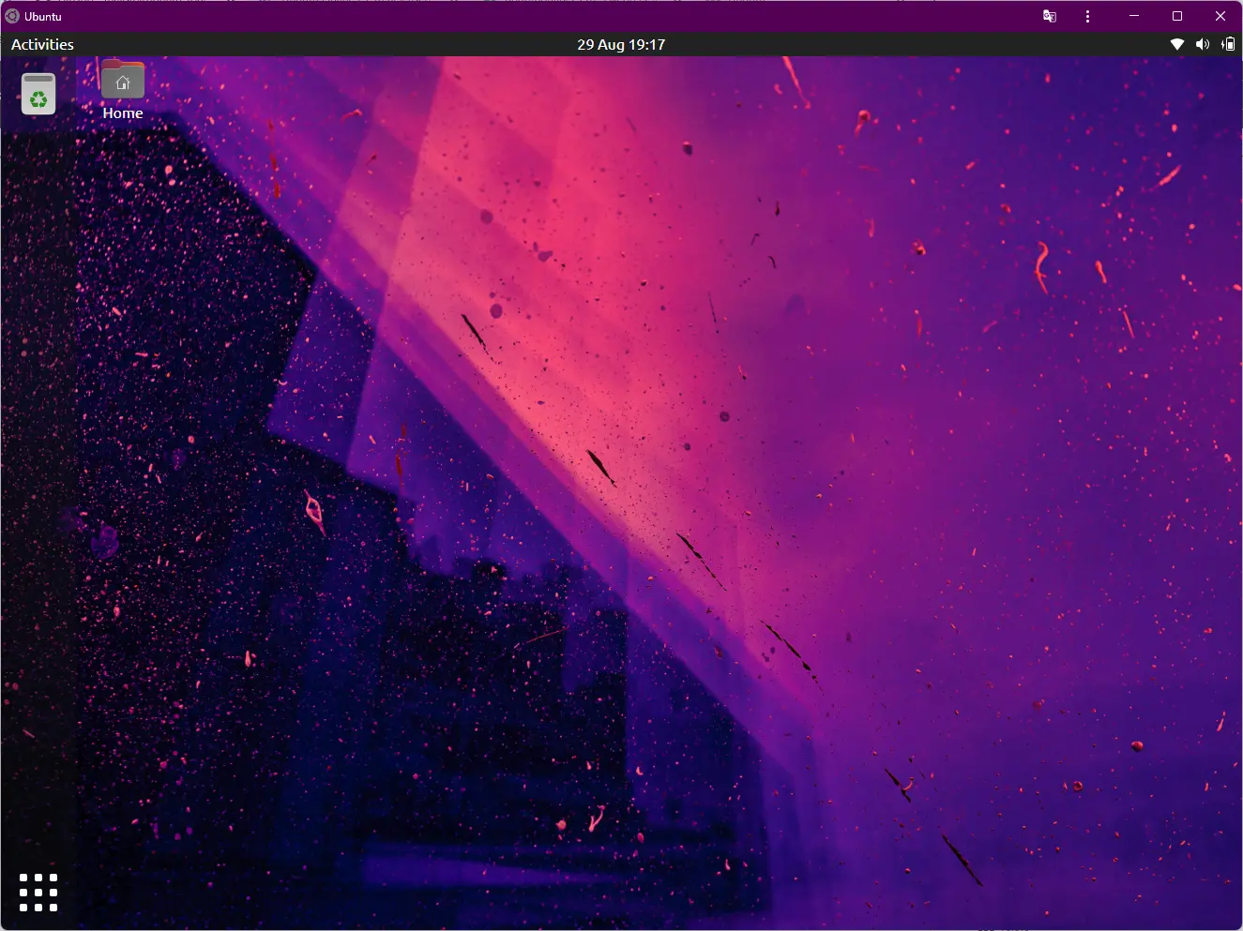The width and height of the screenshot is (1243, 931).
Task: Click empty purple title bar area
Action: pyautogui.click(x=563, y=16)
